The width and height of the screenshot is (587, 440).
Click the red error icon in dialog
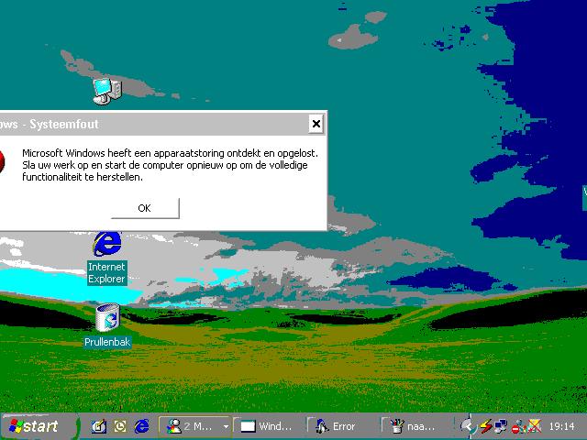coord(2,161)
